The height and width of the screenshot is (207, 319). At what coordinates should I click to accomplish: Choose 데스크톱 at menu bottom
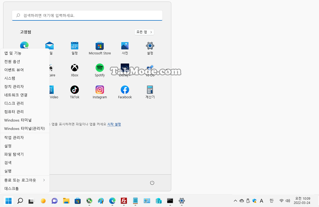pyautogui.click(x=25, y=188)
